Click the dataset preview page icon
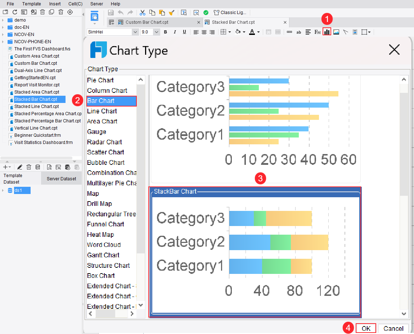414x334 pixels. [x=49, y=167]
